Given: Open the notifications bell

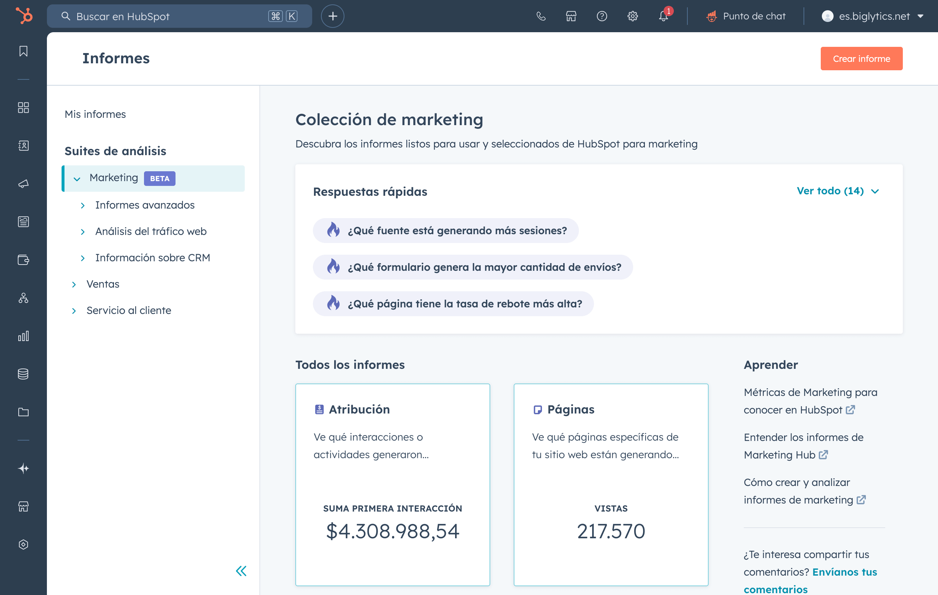Looking at the screenshot, I should tap(664, 16).
